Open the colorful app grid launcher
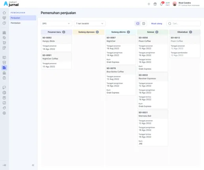The width and height of the screenshot is (204, 170). click(x=168, y=4)
